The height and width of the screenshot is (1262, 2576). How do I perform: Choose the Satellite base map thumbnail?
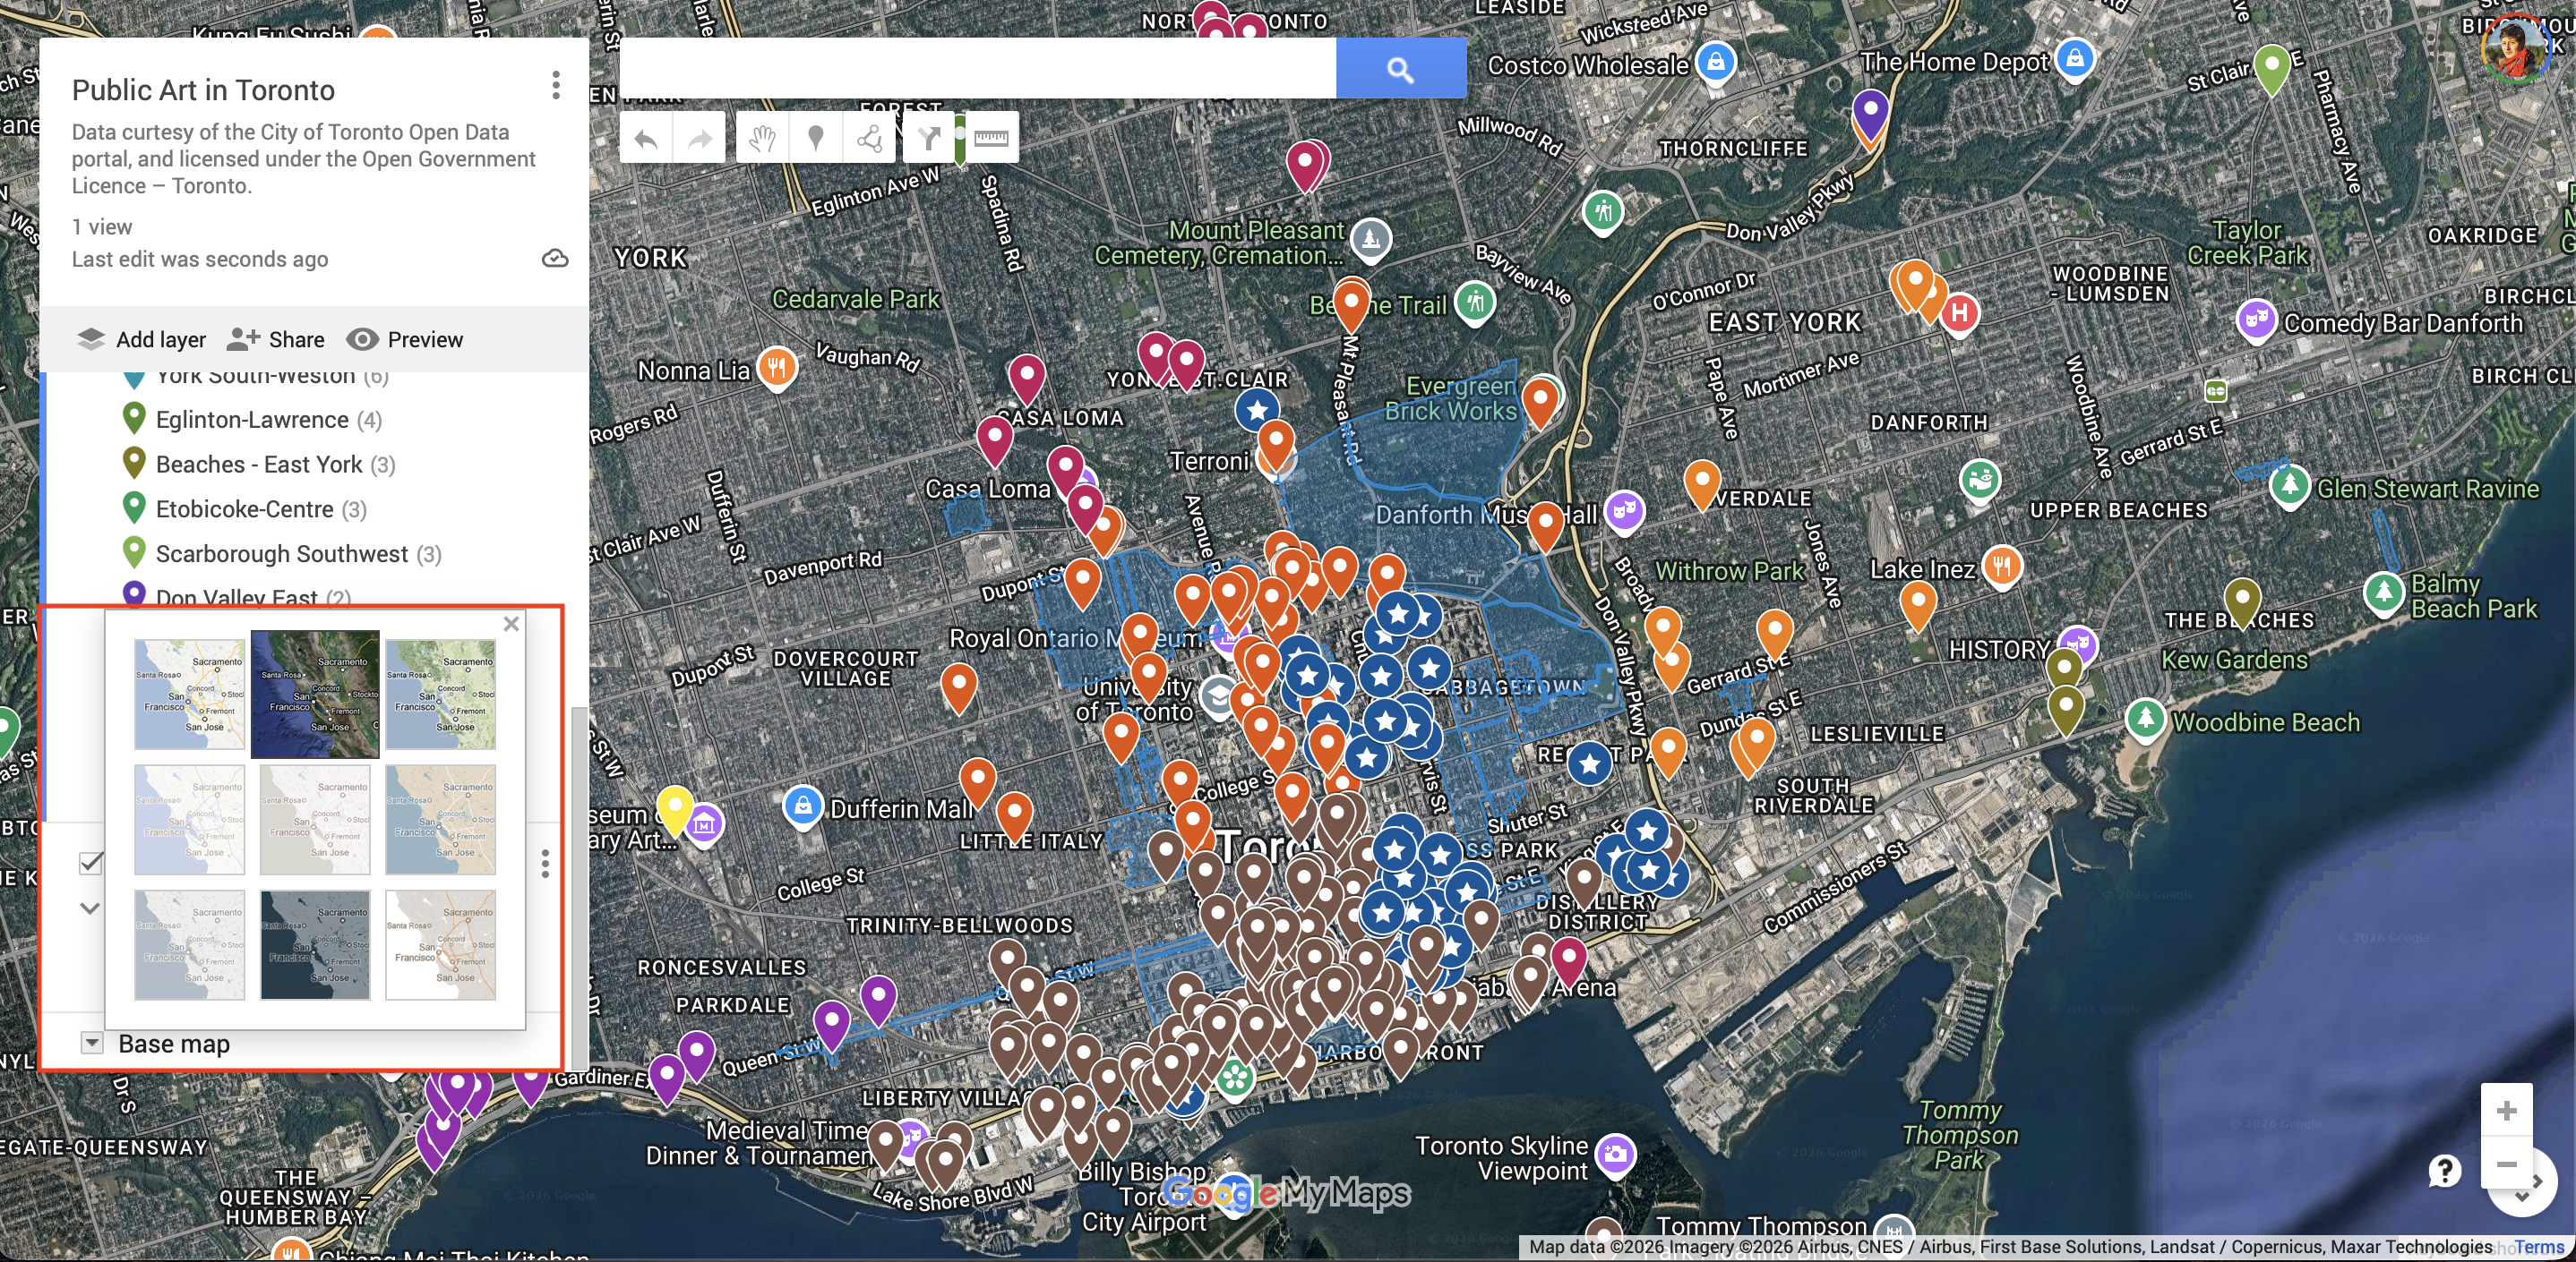(315, 694)
